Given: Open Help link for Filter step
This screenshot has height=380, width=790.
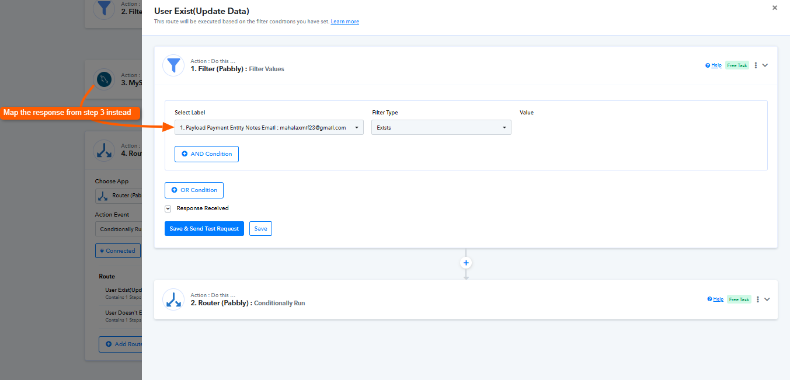Looking at the screenshot, I should [x=714, y=65].
